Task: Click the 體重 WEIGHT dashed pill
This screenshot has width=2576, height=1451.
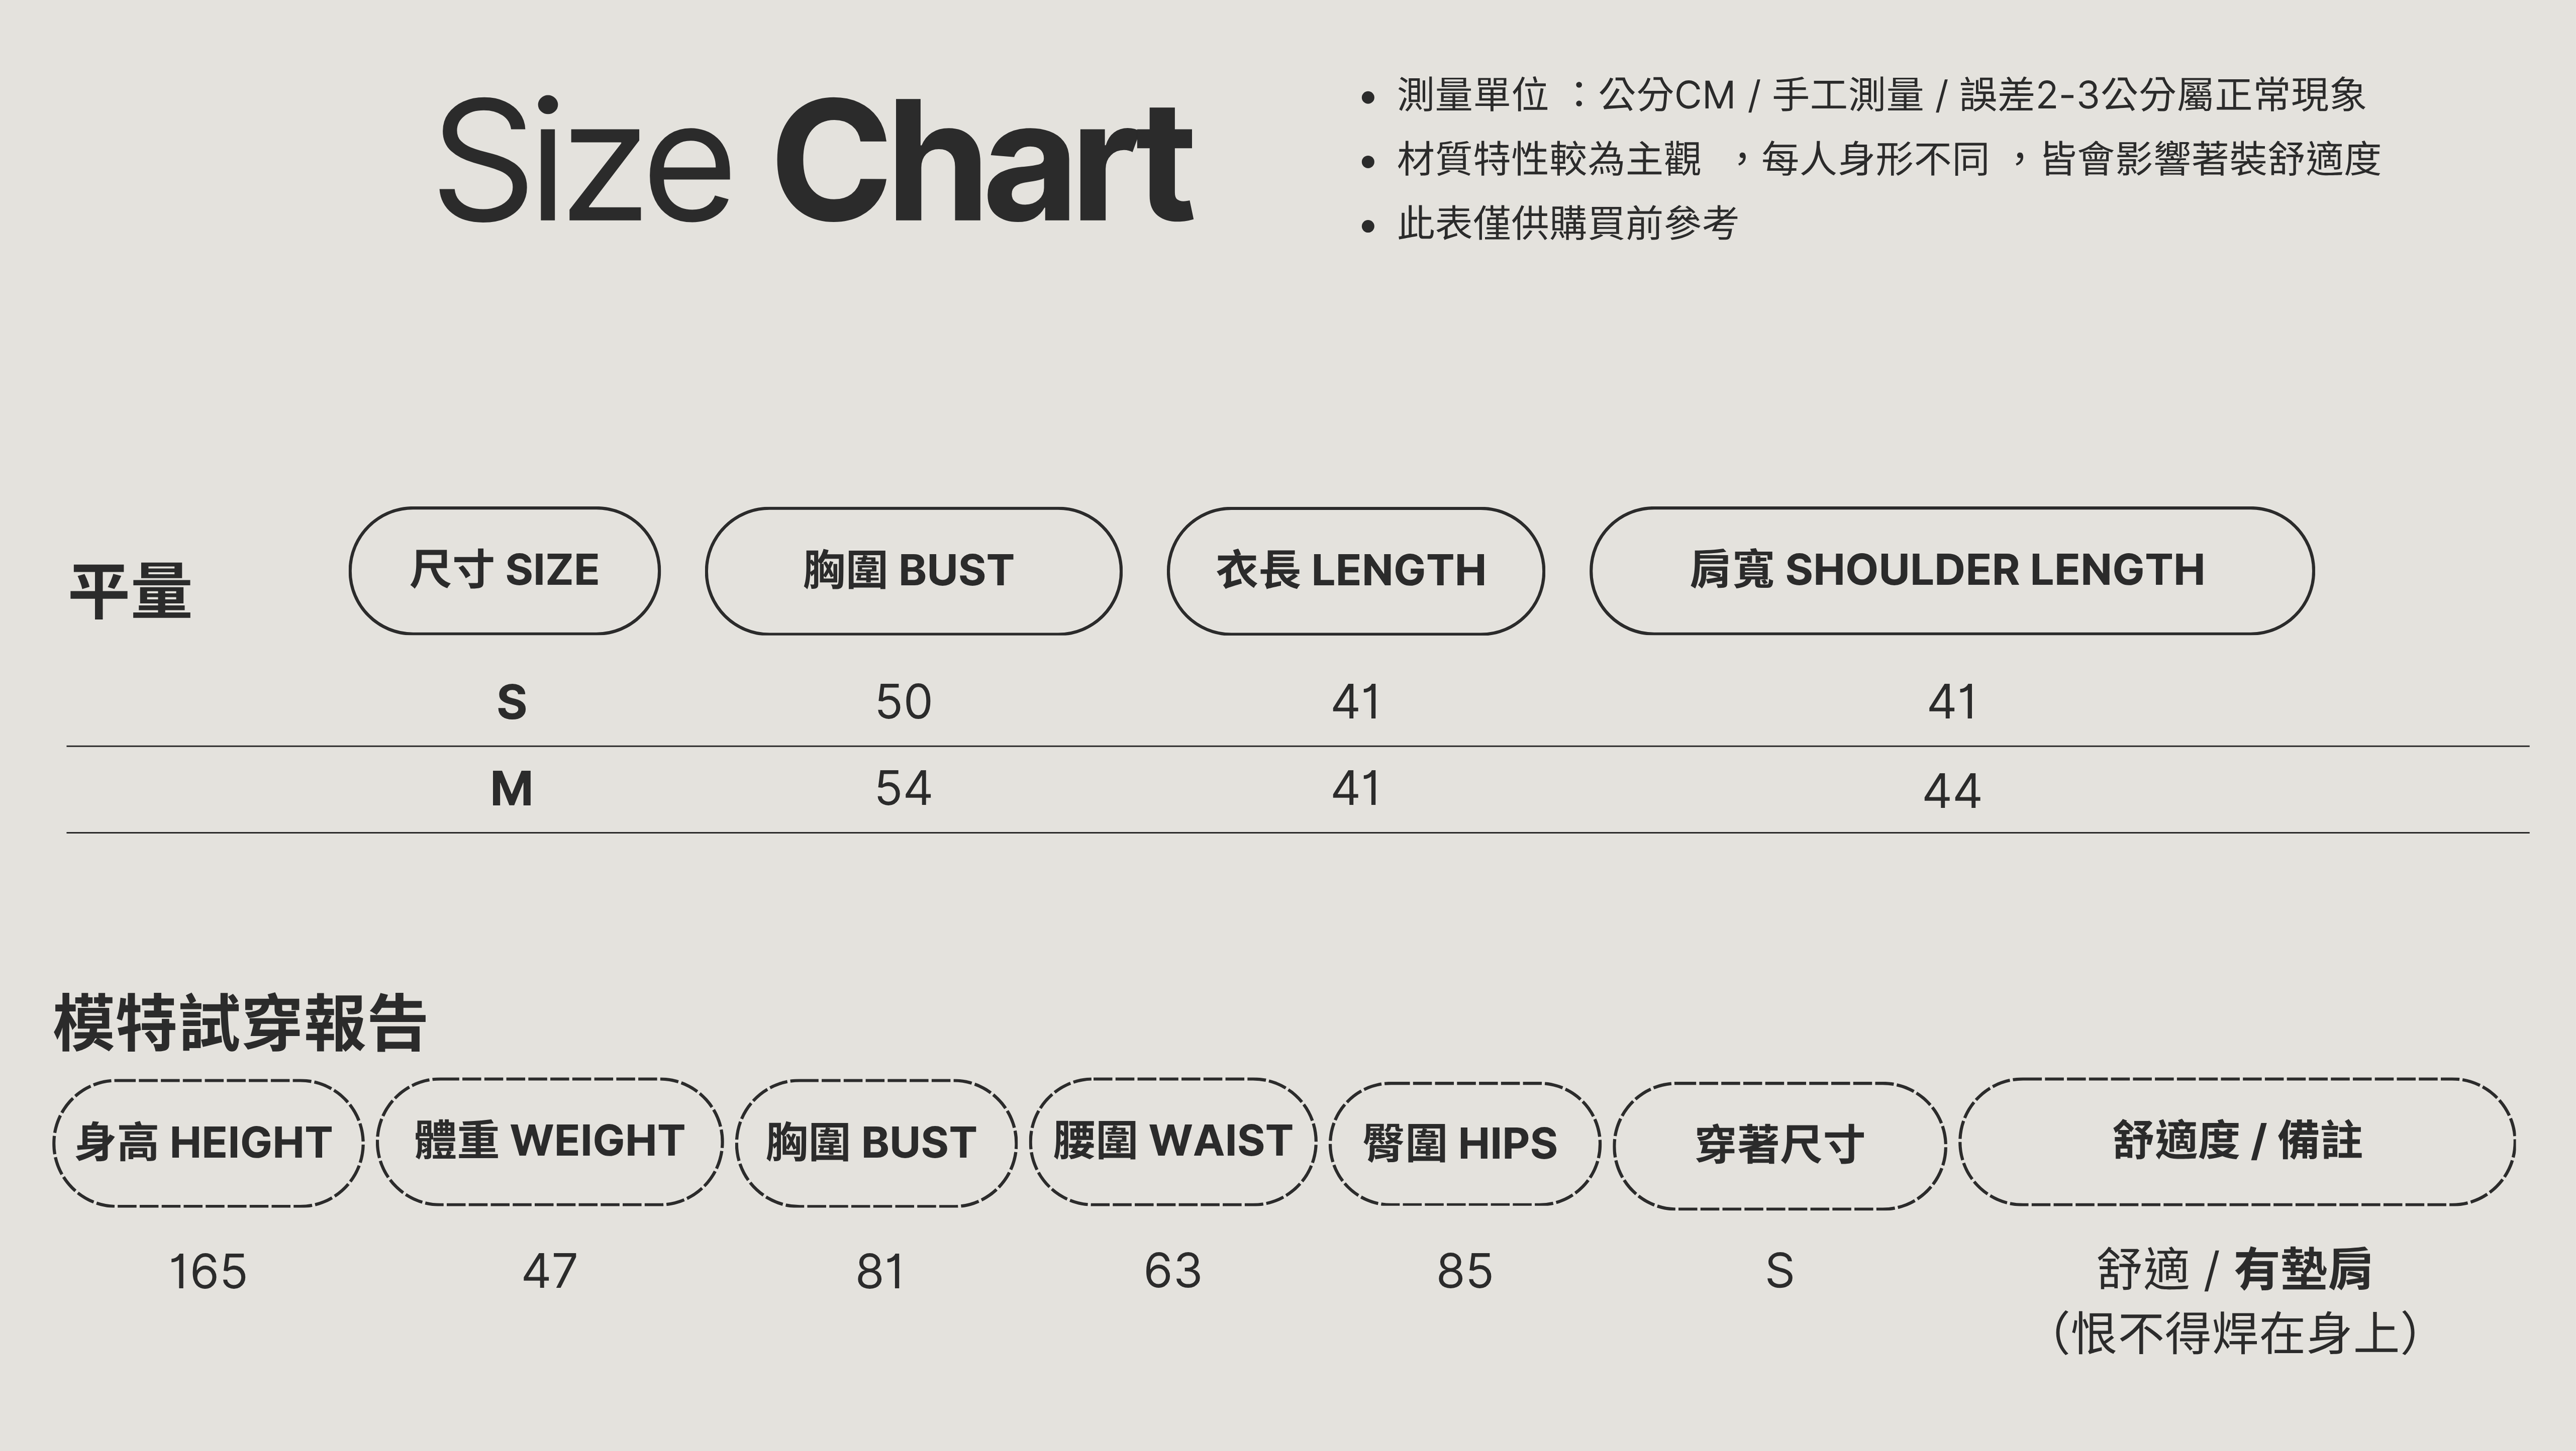Action: click(550, 1142)
